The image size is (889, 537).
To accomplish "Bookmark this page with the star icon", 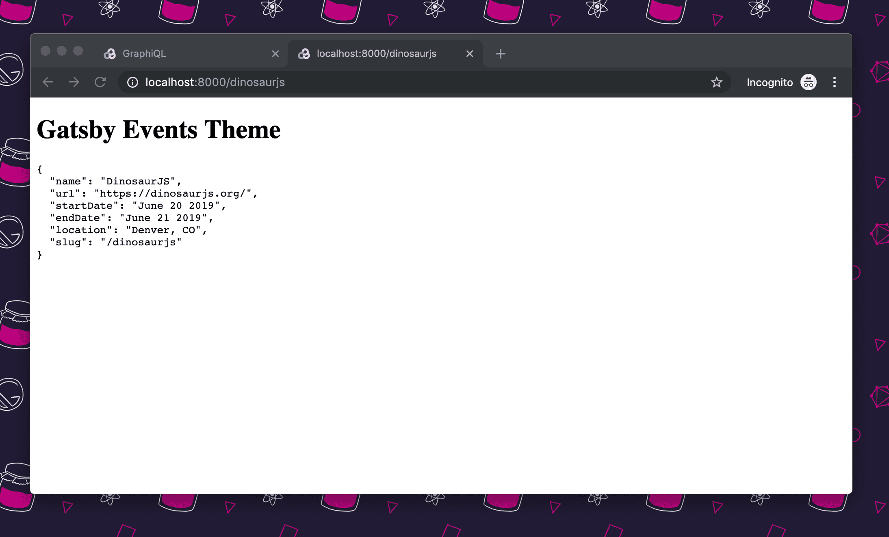I will 716,82.
